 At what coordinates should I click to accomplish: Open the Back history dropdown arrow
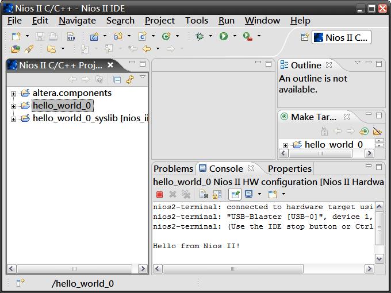point(158,49)
